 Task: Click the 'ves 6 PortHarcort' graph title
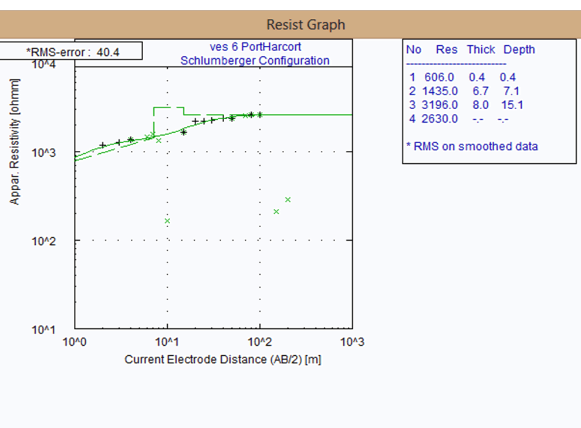pos(255,47)
